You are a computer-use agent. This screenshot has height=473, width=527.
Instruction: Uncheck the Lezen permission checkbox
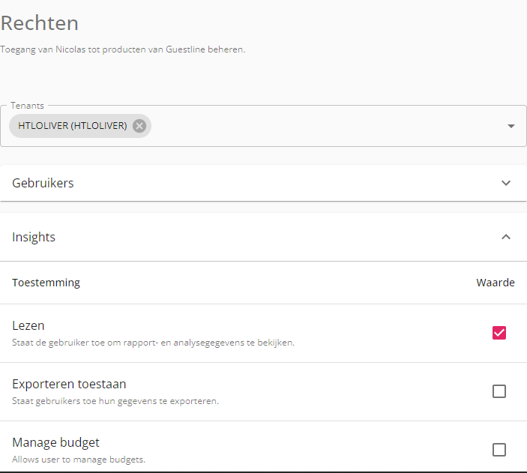(499, 333)
